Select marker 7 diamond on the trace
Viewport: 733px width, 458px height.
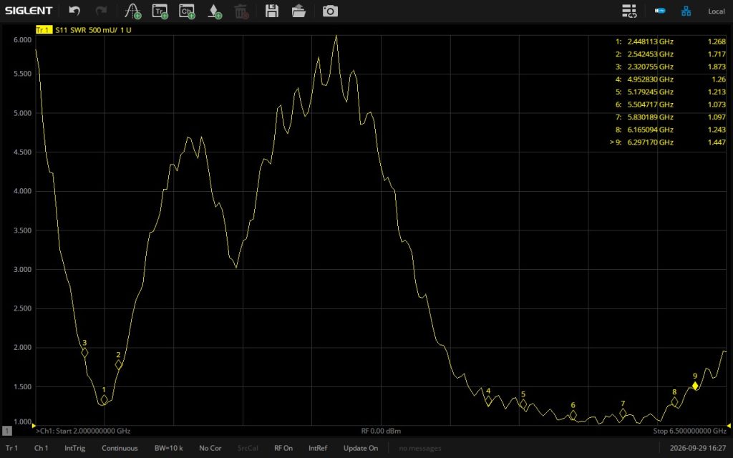coord(623,413)
